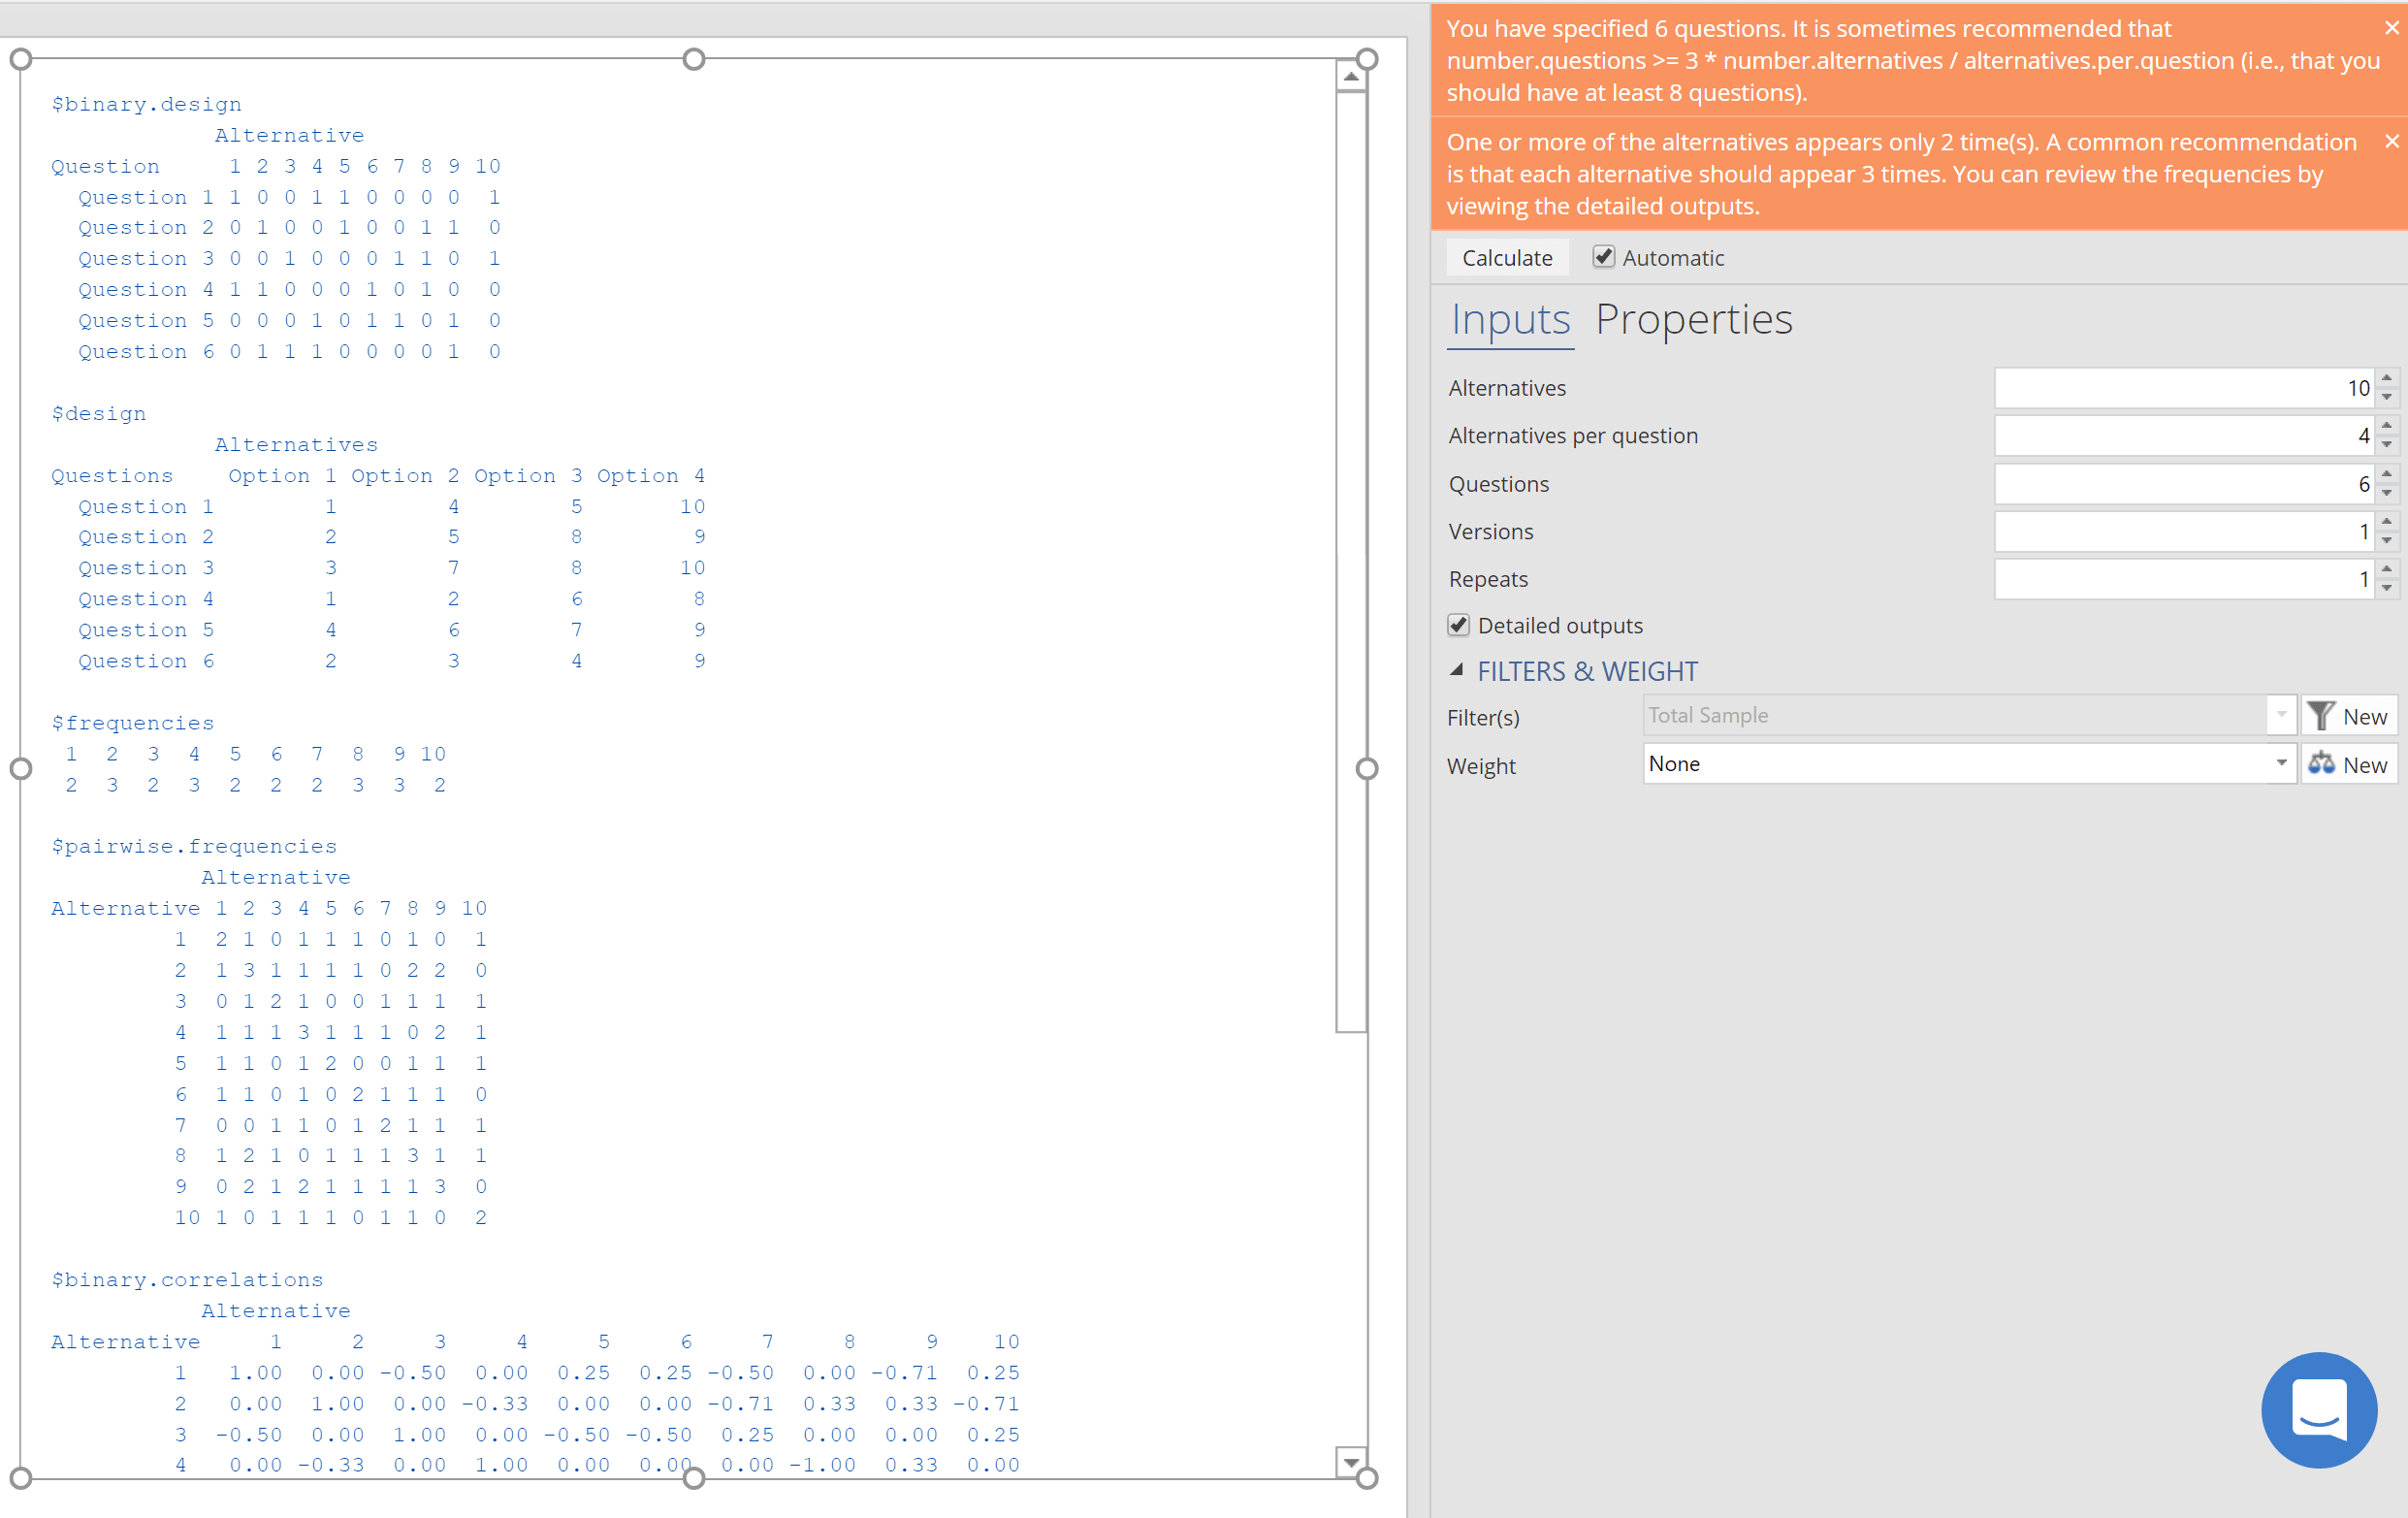Click the scales icon for a new weight
The width and height of the screenshot is (2408, 1518).
2321,764
